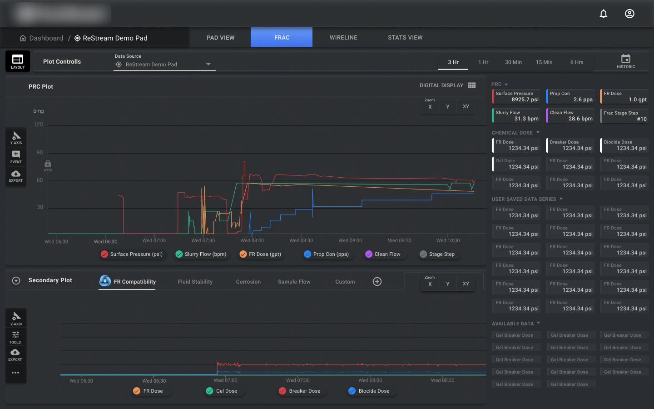654x409 pixels.
Task: Open the Layout panel button
Action: [18, 61]
